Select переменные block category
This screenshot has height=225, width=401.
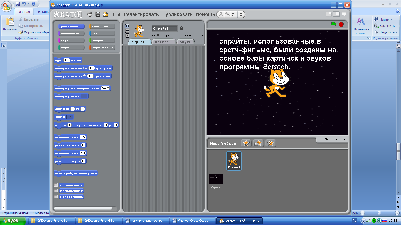point(102,47)
